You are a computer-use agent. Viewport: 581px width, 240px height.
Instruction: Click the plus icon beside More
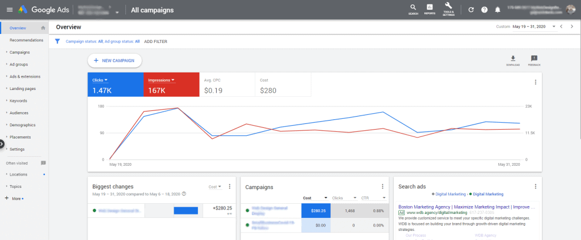point(6,198)
